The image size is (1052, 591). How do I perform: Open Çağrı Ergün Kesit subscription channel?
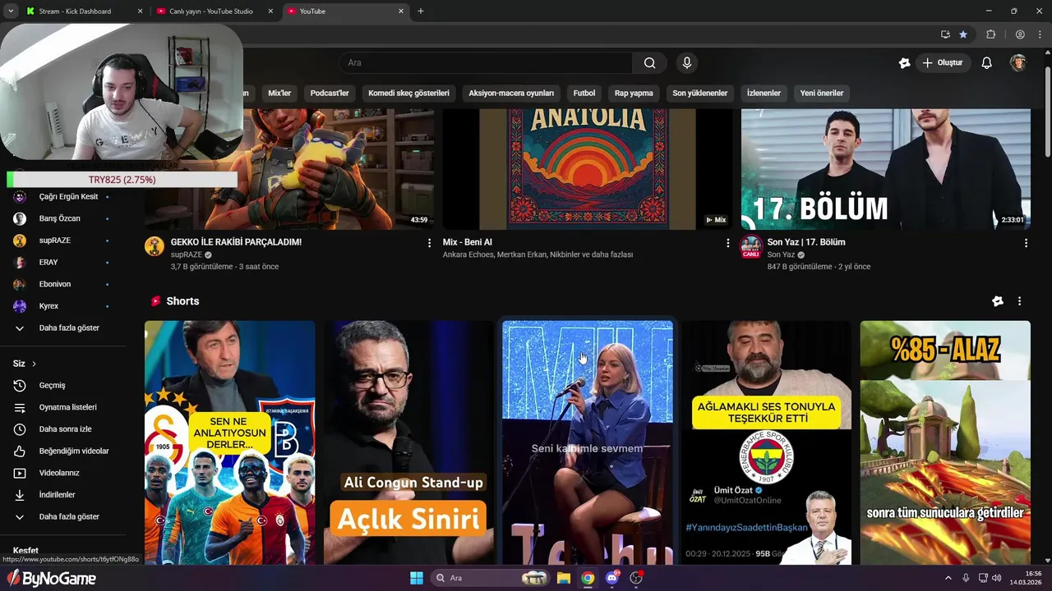click(69, 197)
